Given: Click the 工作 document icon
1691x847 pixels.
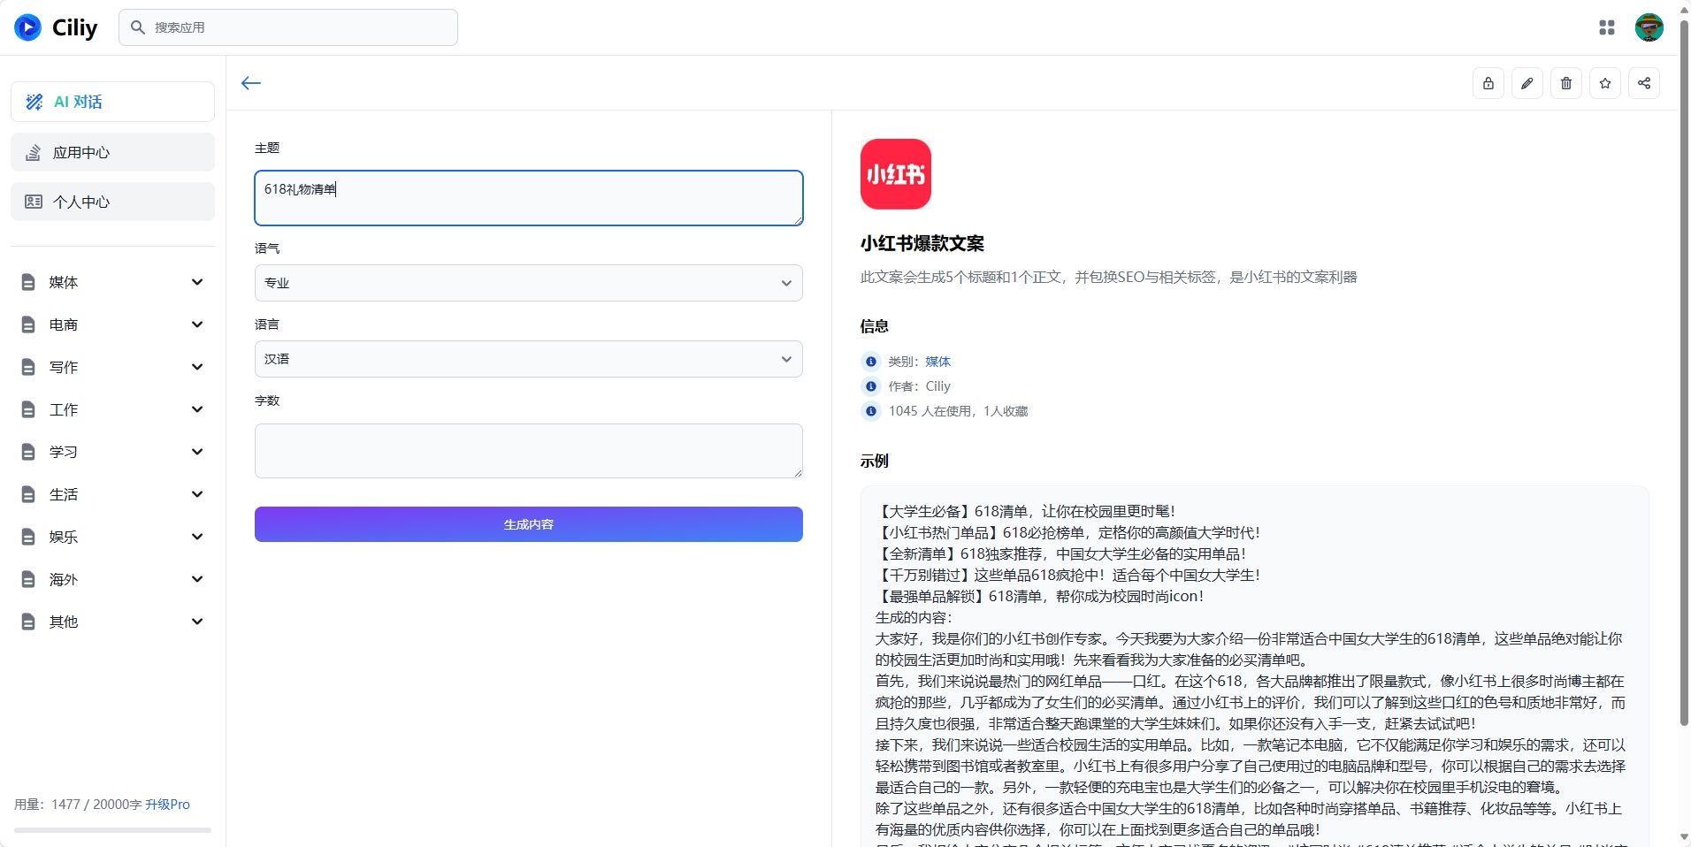Looking at the screenshot, I should point(28,409).
